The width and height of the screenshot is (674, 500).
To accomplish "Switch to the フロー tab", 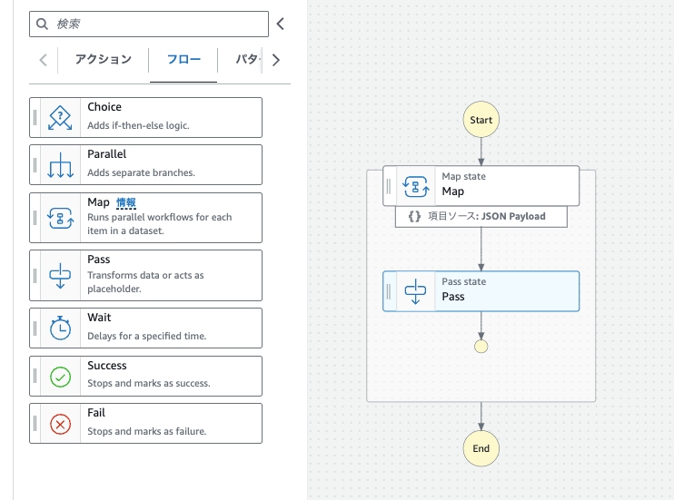I will (x=183, y=59).
